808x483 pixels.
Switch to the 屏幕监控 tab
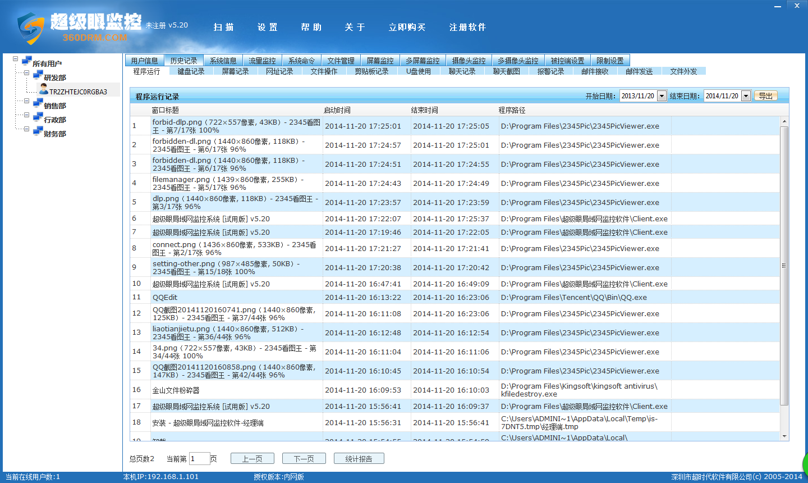[380, 61]
